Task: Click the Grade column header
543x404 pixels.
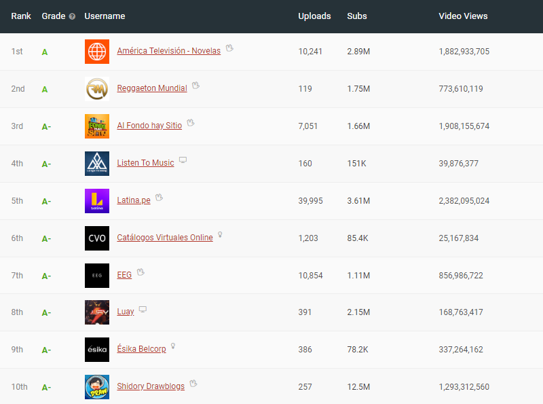Action: pos(54,16)
